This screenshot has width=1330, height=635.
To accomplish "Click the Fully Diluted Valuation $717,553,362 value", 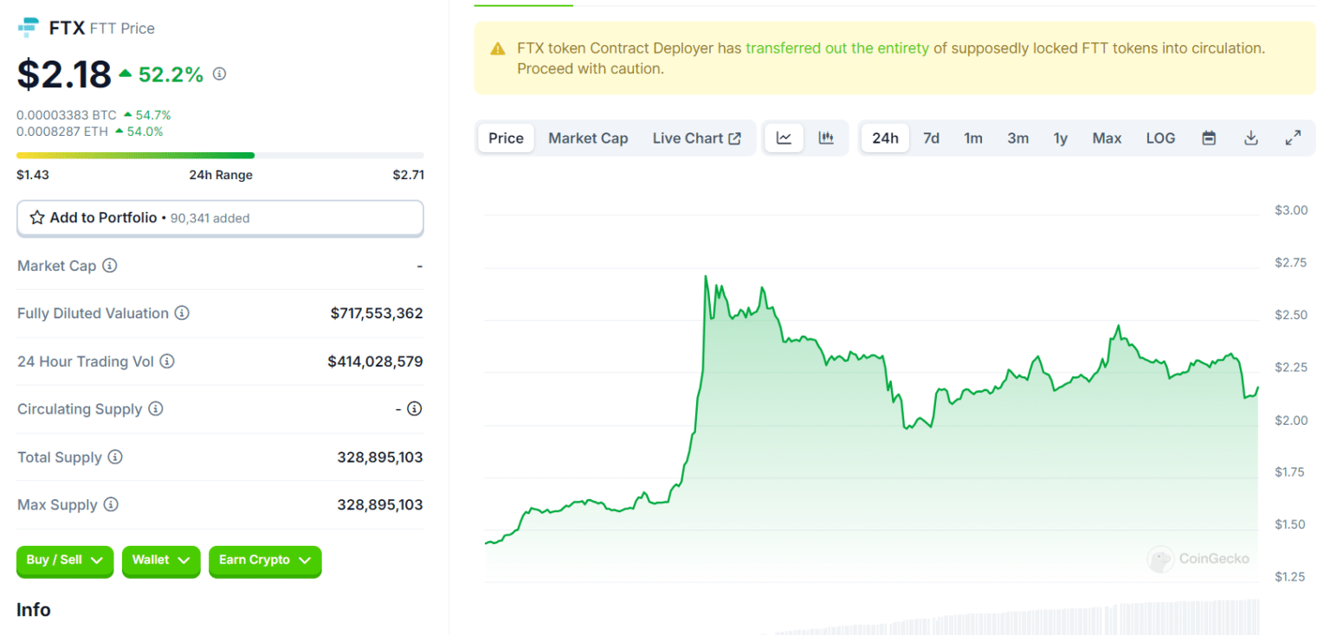I will (377, 313).
